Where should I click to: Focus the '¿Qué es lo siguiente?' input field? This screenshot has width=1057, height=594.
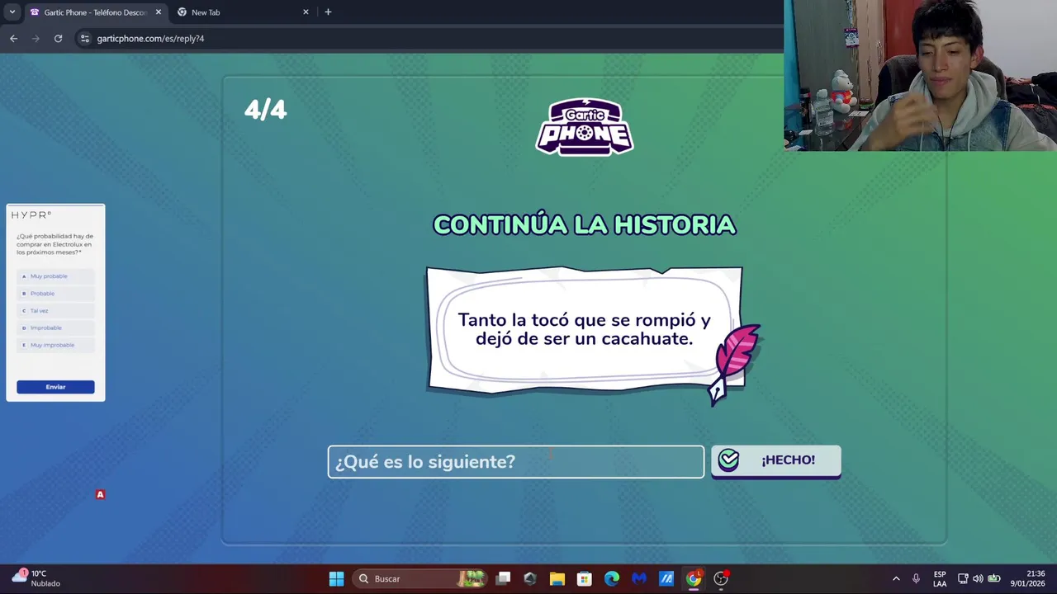click(x=516, y=462)
